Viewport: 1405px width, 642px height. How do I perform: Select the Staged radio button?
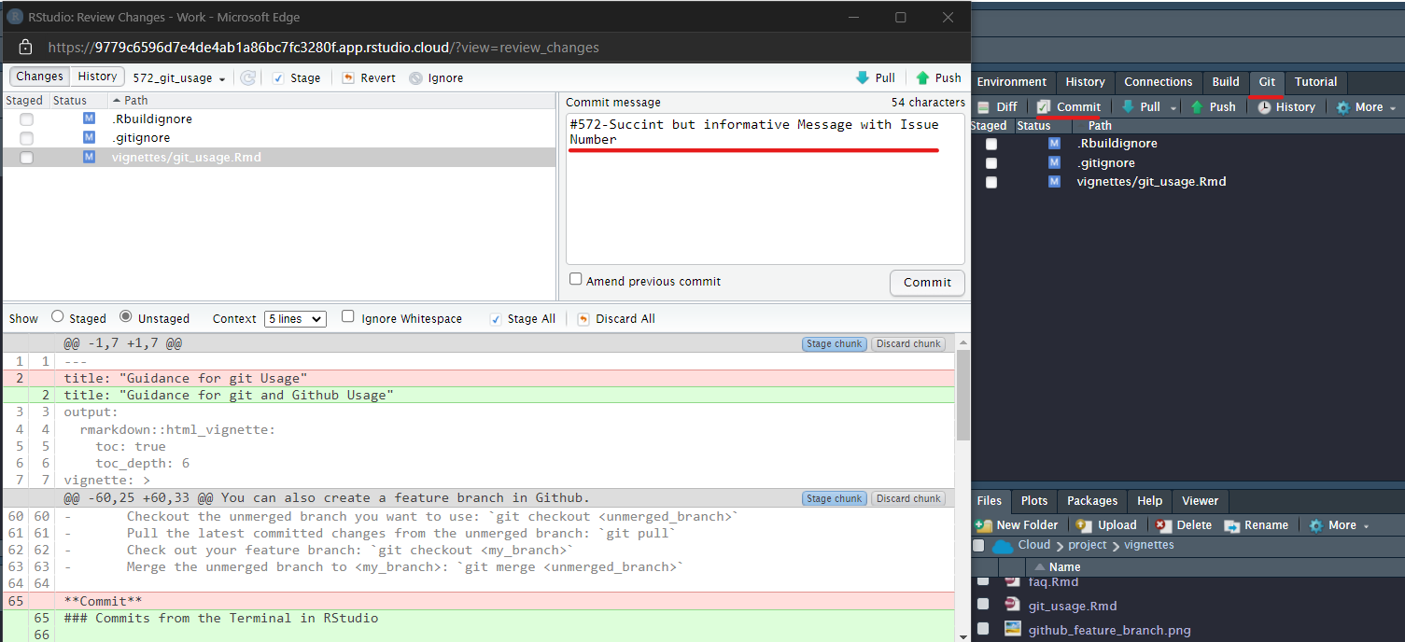[58, 317]
